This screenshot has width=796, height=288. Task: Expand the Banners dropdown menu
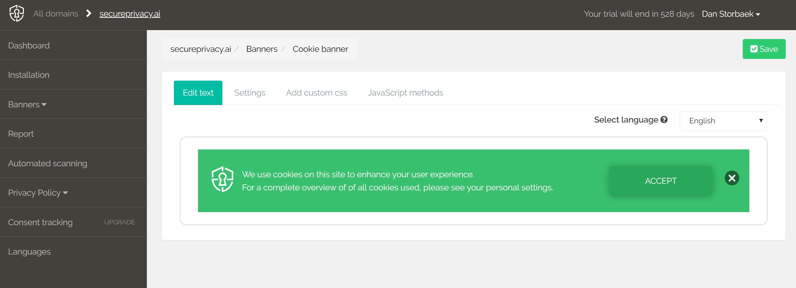(x=27, y=104)
